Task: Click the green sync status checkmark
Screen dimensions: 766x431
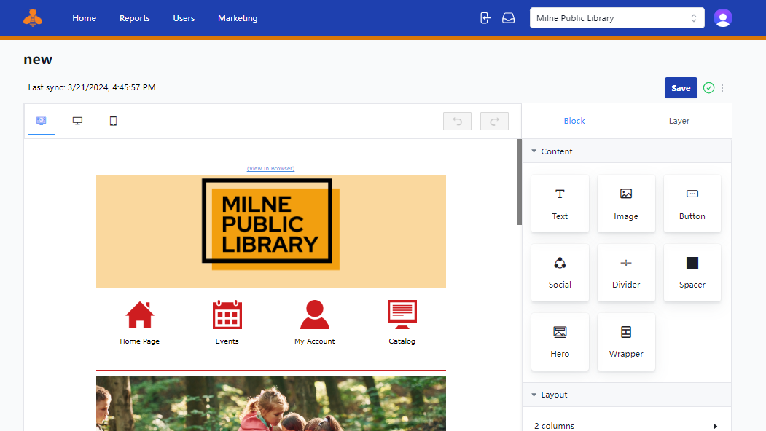Action: 708,88
